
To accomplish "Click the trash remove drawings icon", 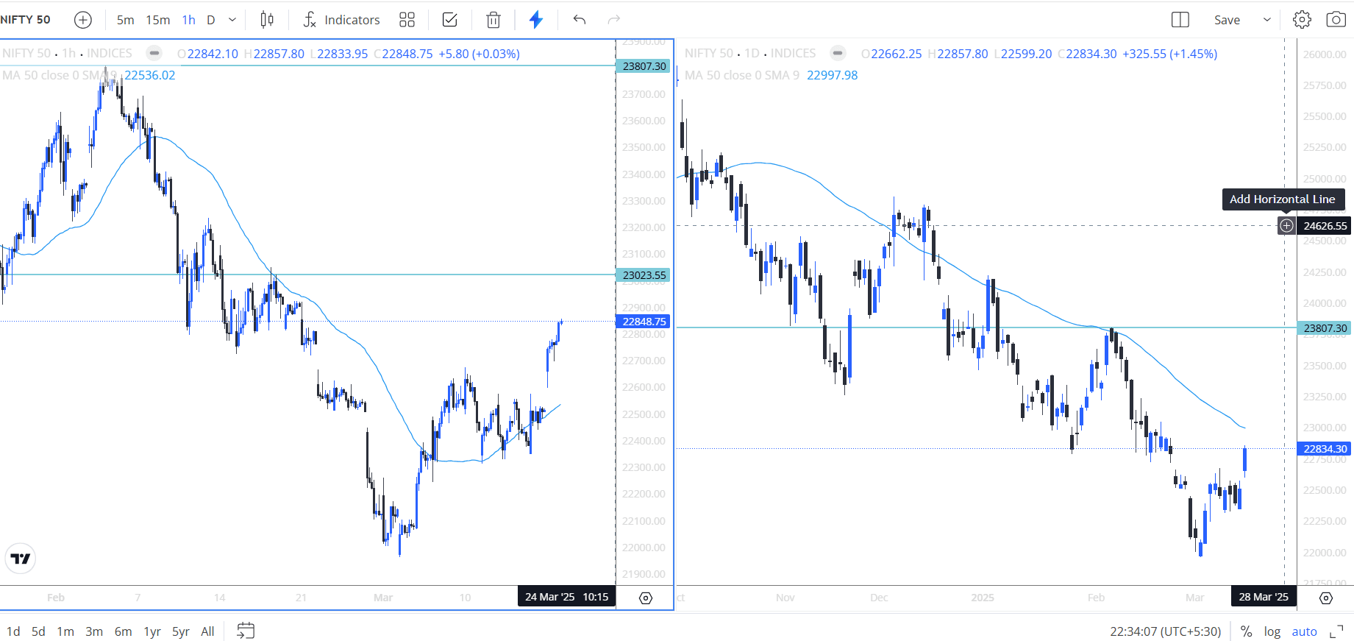I will coord(494,20).
